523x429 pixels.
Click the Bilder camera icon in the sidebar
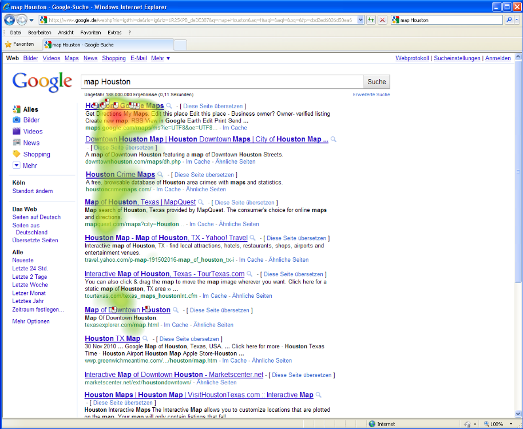click(17, 120)
